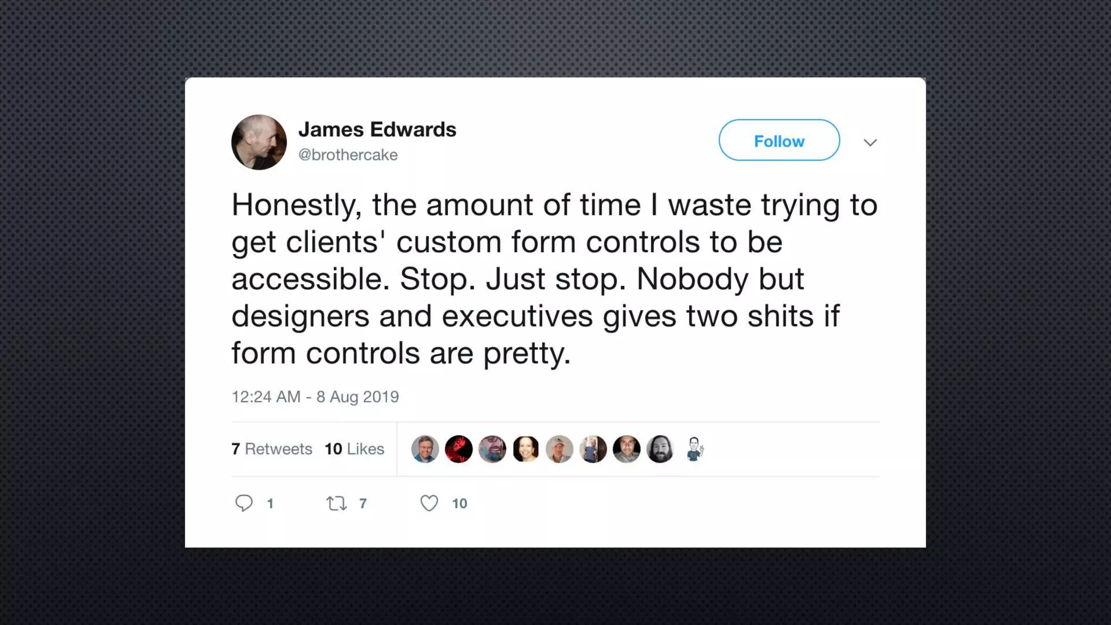
Task: Click the black-and-white long-haired bearded avatar
Action: tap(660, 449)
